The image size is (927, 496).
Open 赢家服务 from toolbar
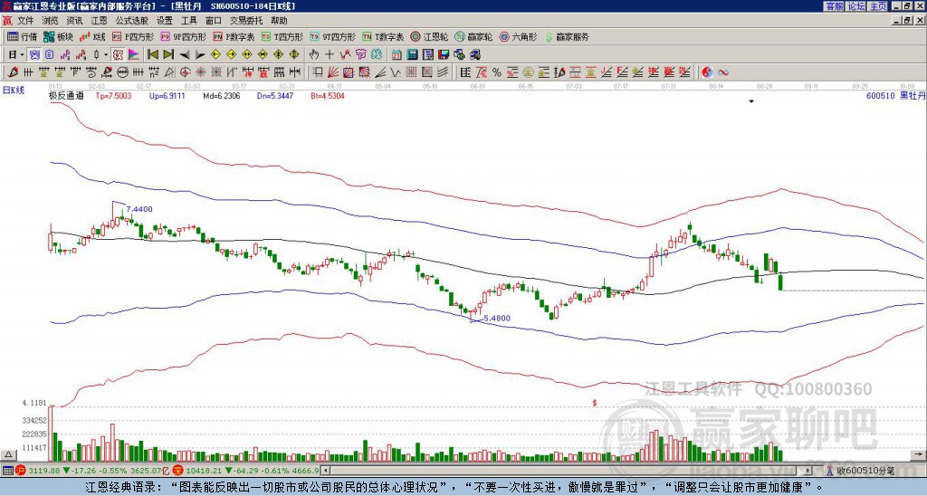(567, 36)
